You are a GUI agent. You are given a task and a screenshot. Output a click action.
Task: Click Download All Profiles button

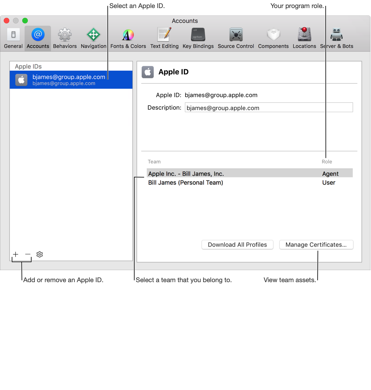pos(237,245)
